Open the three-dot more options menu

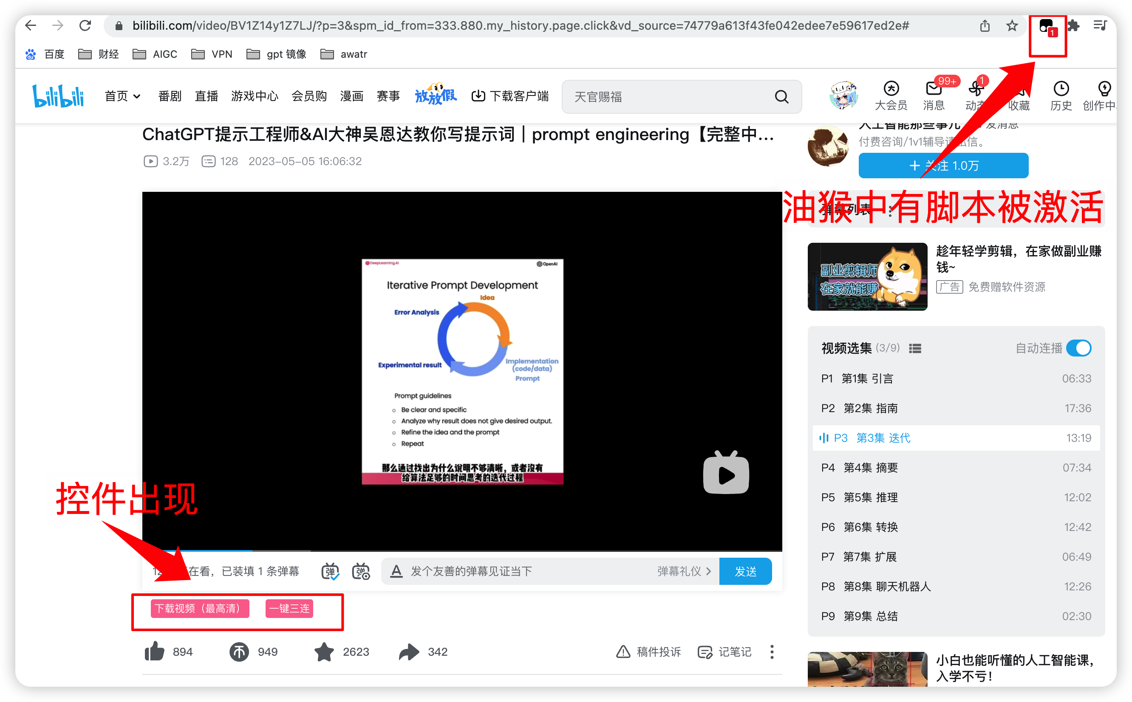pos(772,651)
